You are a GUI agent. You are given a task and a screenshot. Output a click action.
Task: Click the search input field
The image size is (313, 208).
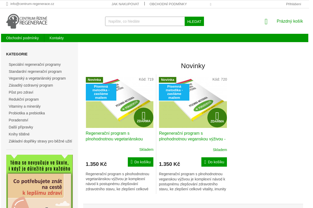point(145,21)
